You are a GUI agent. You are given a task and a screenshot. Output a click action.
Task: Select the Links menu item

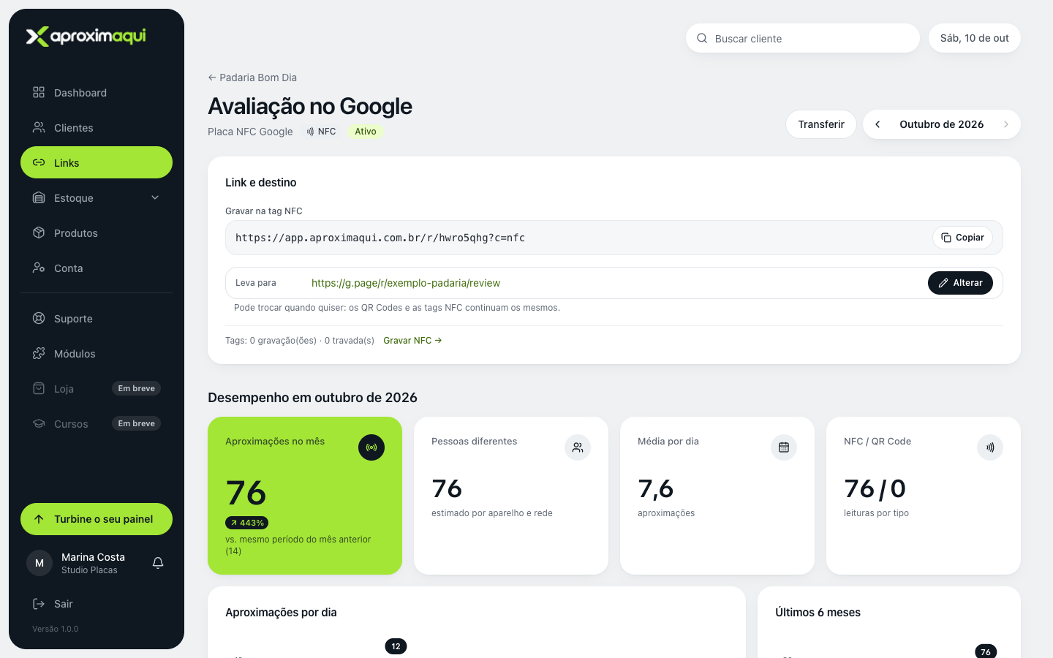pyautogui.click(x=97, y=162)
